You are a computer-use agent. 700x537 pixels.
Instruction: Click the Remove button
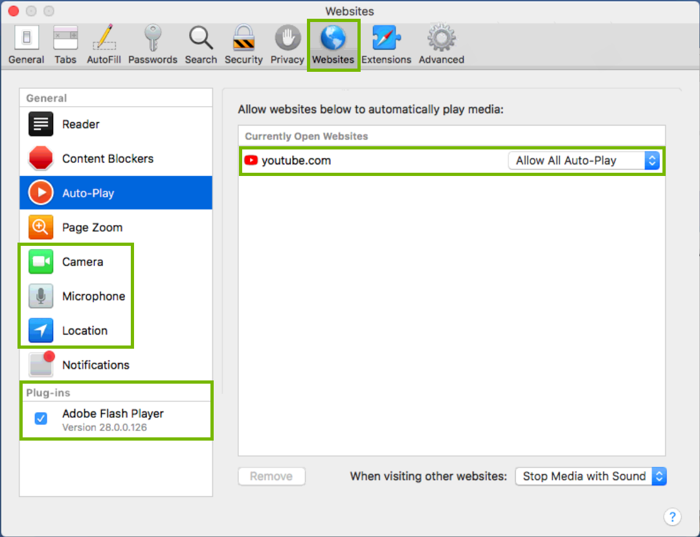click(271, 476)
